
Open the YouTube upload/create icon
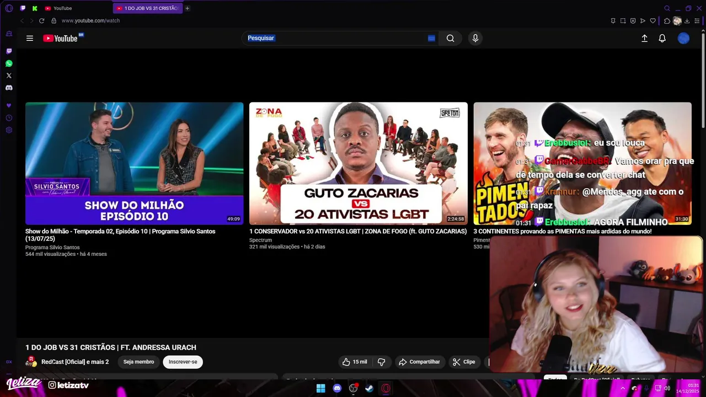pyautogui.click(x=644, y=38)
